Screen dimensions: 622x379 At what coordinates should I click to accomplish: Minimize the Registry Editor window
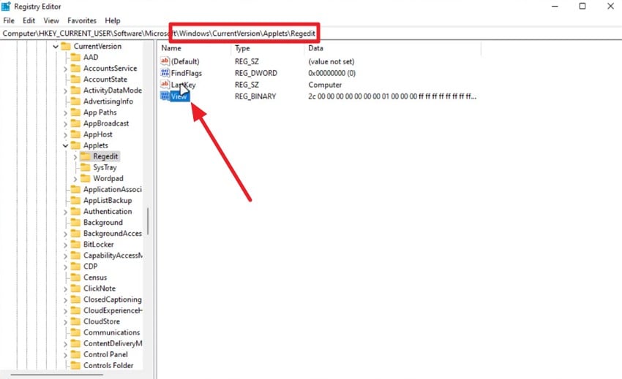pyautogui.click(x=555, y=6)
